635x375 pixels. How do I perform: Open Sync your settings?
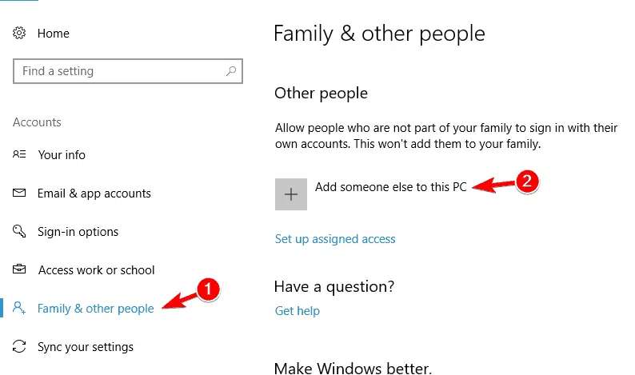86,347
